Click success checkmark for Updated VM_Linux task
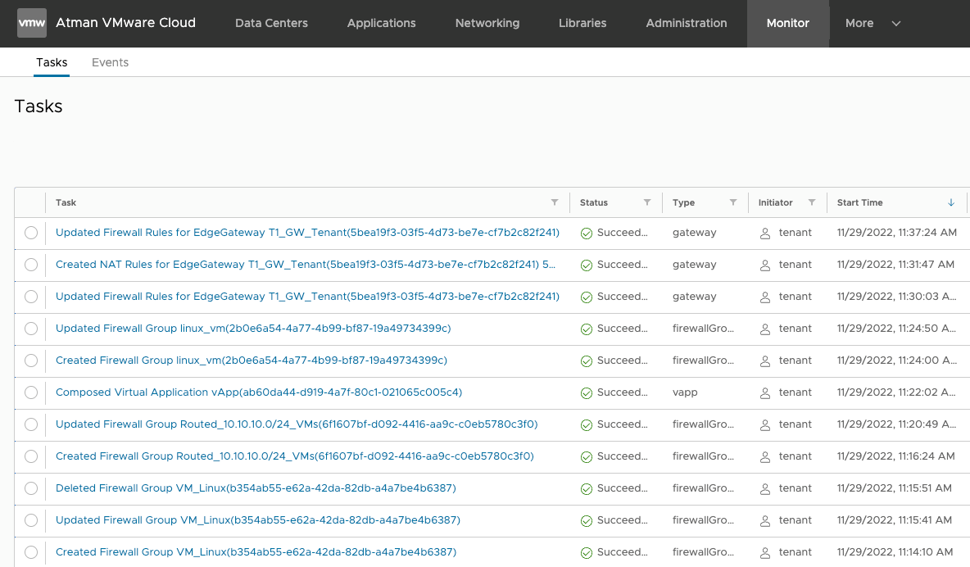 tap(587, 521)
